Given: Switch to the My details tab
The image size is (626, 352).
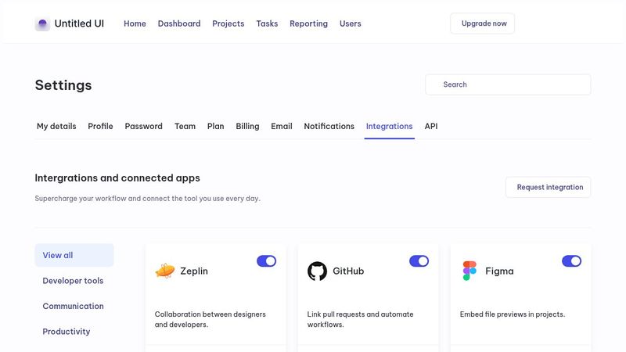Looking at the screenshot, I should click(56, 126).
